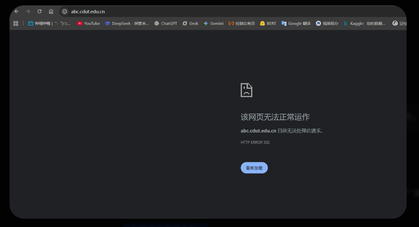Screen dimensions: 419x227
Task: Open the 控制台首页 bookmark
Action: (x=242, y=24)
